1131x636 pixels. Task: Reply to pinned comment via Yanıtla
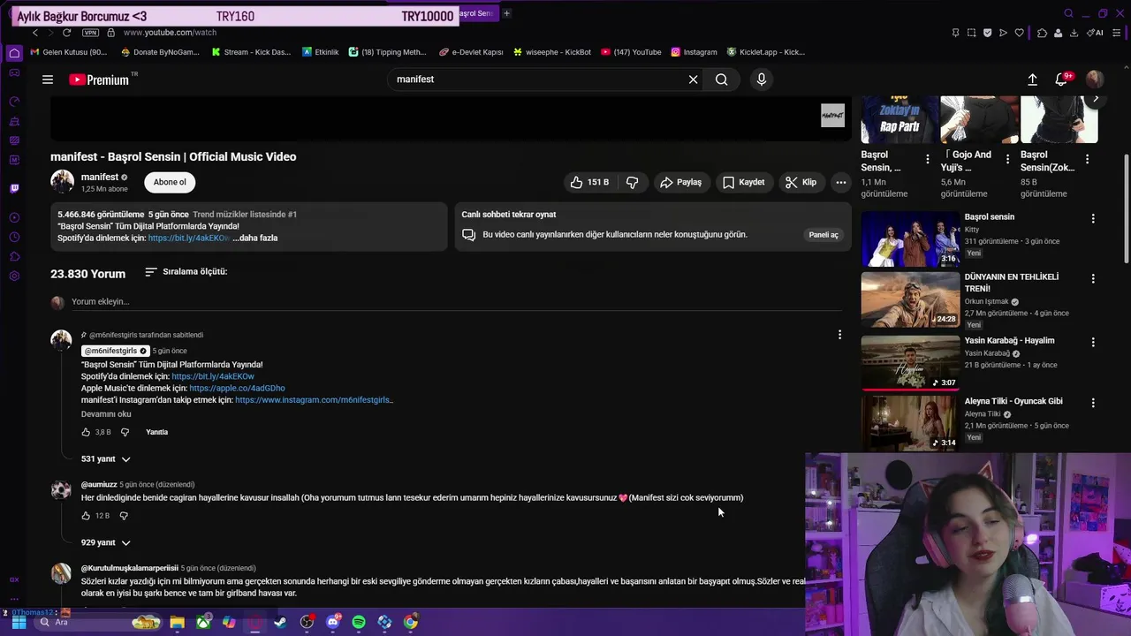pyautogui.click(x=156, y=432)
